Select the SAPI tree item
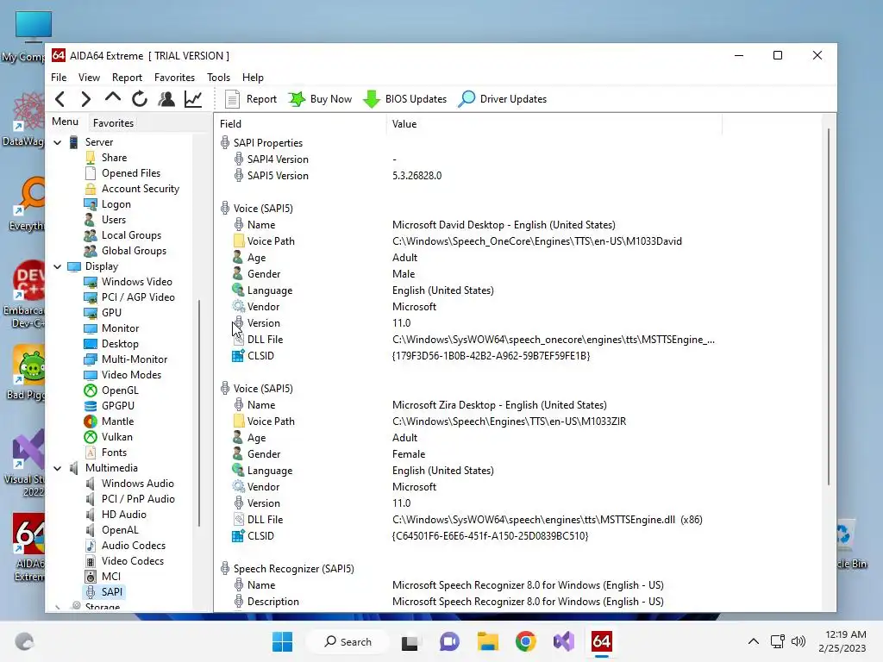Image resolution: width=883 pixels, height=662 pixels. point(111,591)
